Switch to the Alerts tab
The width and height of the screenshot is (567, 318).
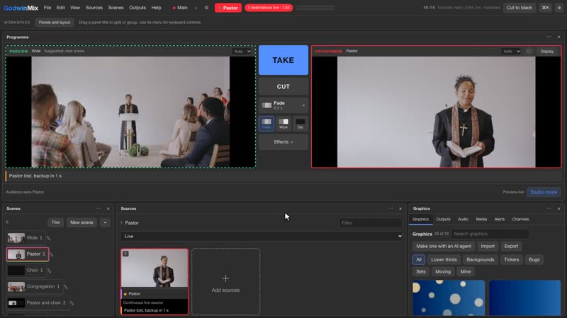(x=500, y=219)
